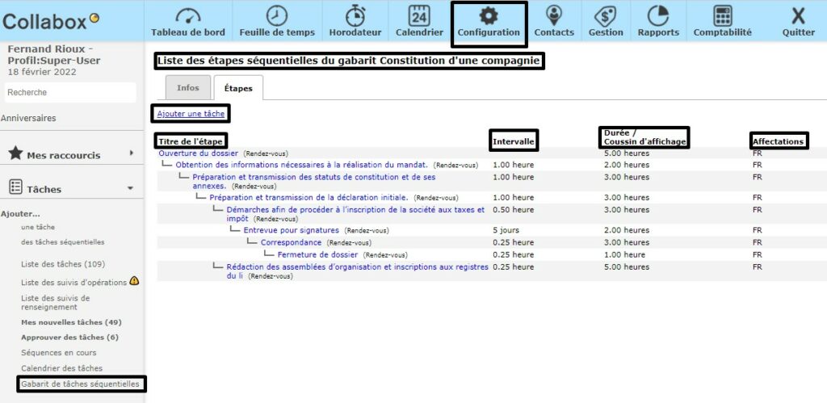Open Feuille de temps clock icon

pyautogui.click(x=276, y=15)
